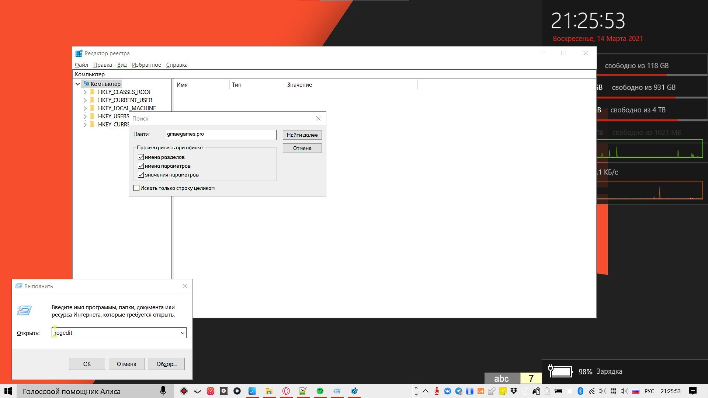Click Alice voice assistant microphone icon
708x398 pixels.
tap(163, 391)
